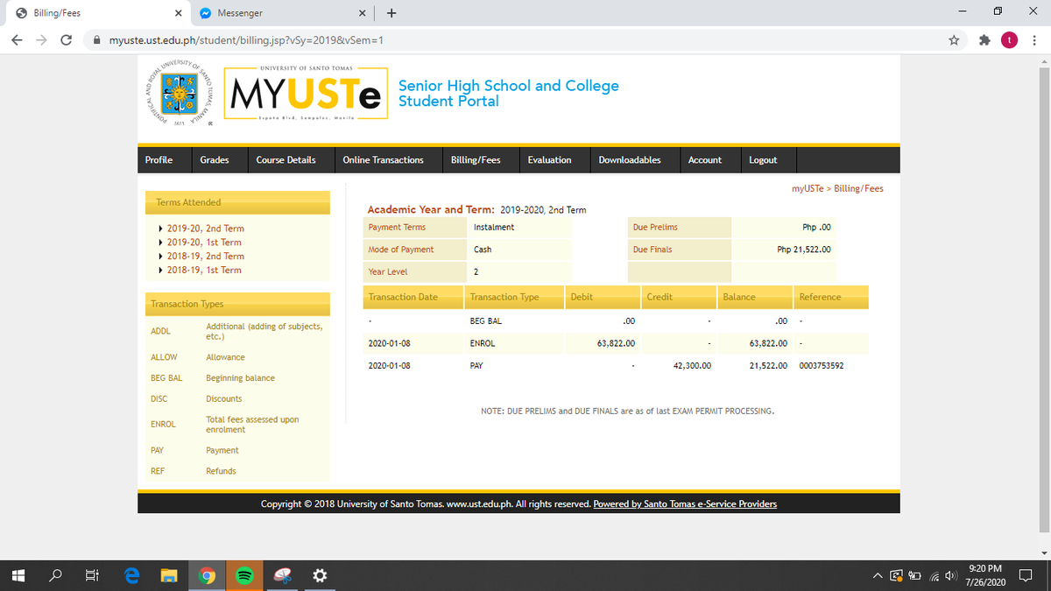Click Powered by Santo Tomas e-Service Providers link
This screenshot has width=1051, height=591.
pyautogui.click(x=685, y=504)
